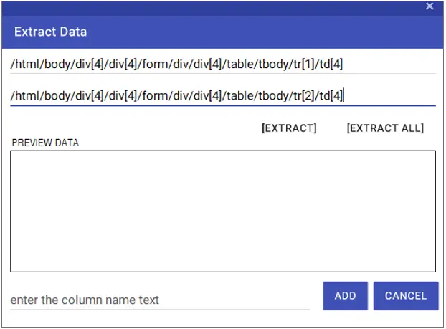Viewport: 446px width, 329px height.
Task: Close the Extract Data dialog with X
Action: (430, 6)
